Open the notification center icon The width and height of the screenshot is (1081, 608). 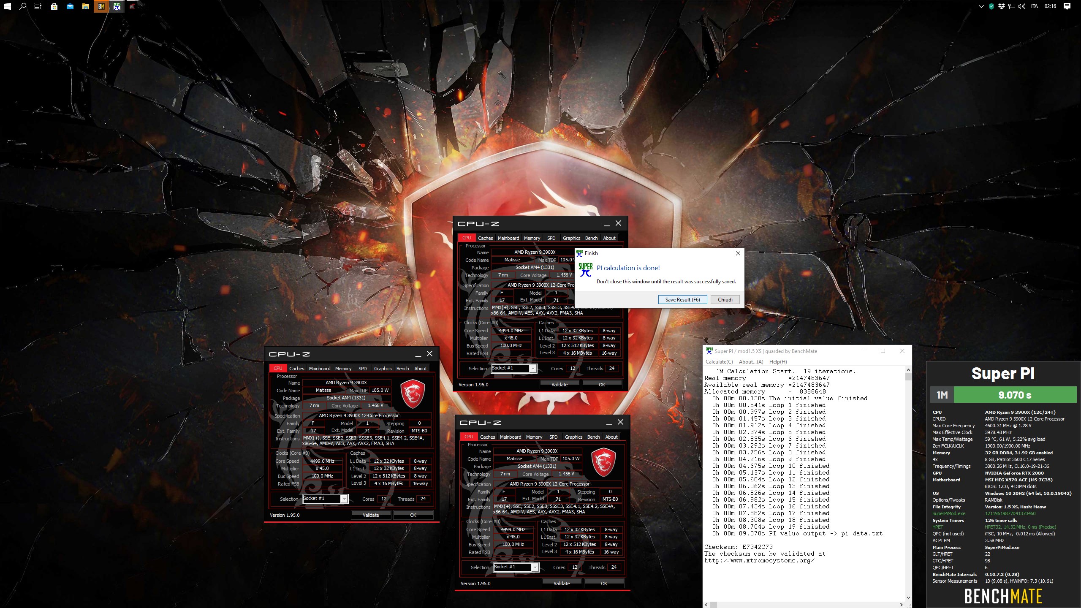(1067, 6)
